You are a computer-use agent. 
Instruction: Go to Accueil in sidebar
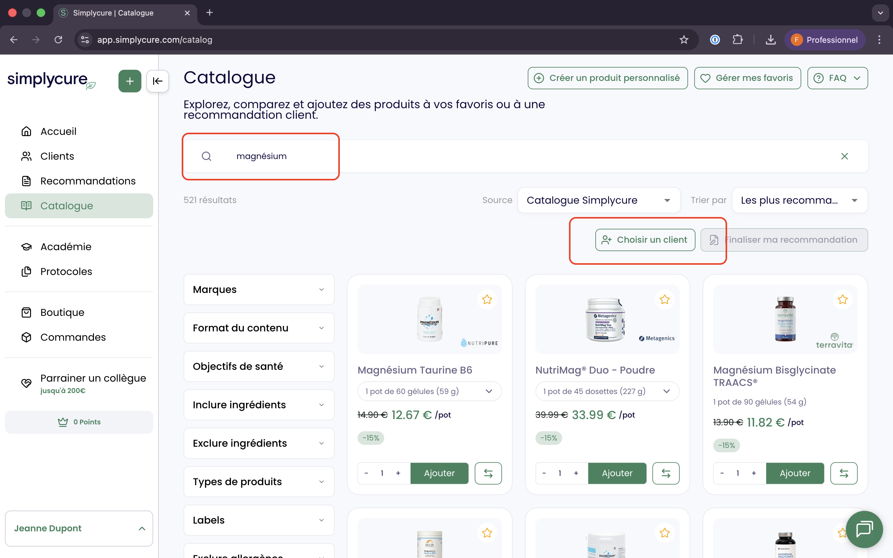point(79,131)
